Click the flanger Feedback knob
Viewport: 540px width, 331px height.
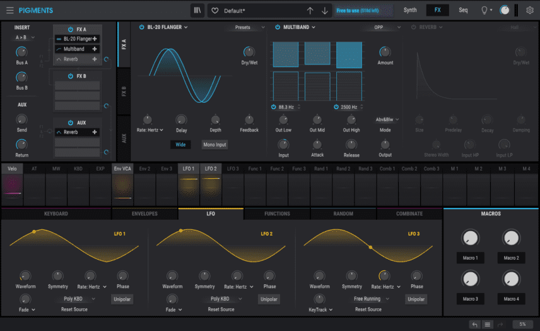[x=249, y=119]
